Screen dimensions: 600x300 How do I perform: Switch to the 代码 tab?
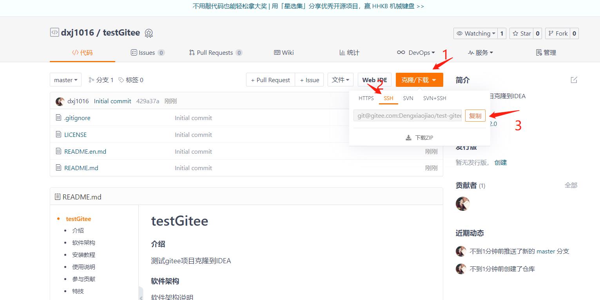82,52
